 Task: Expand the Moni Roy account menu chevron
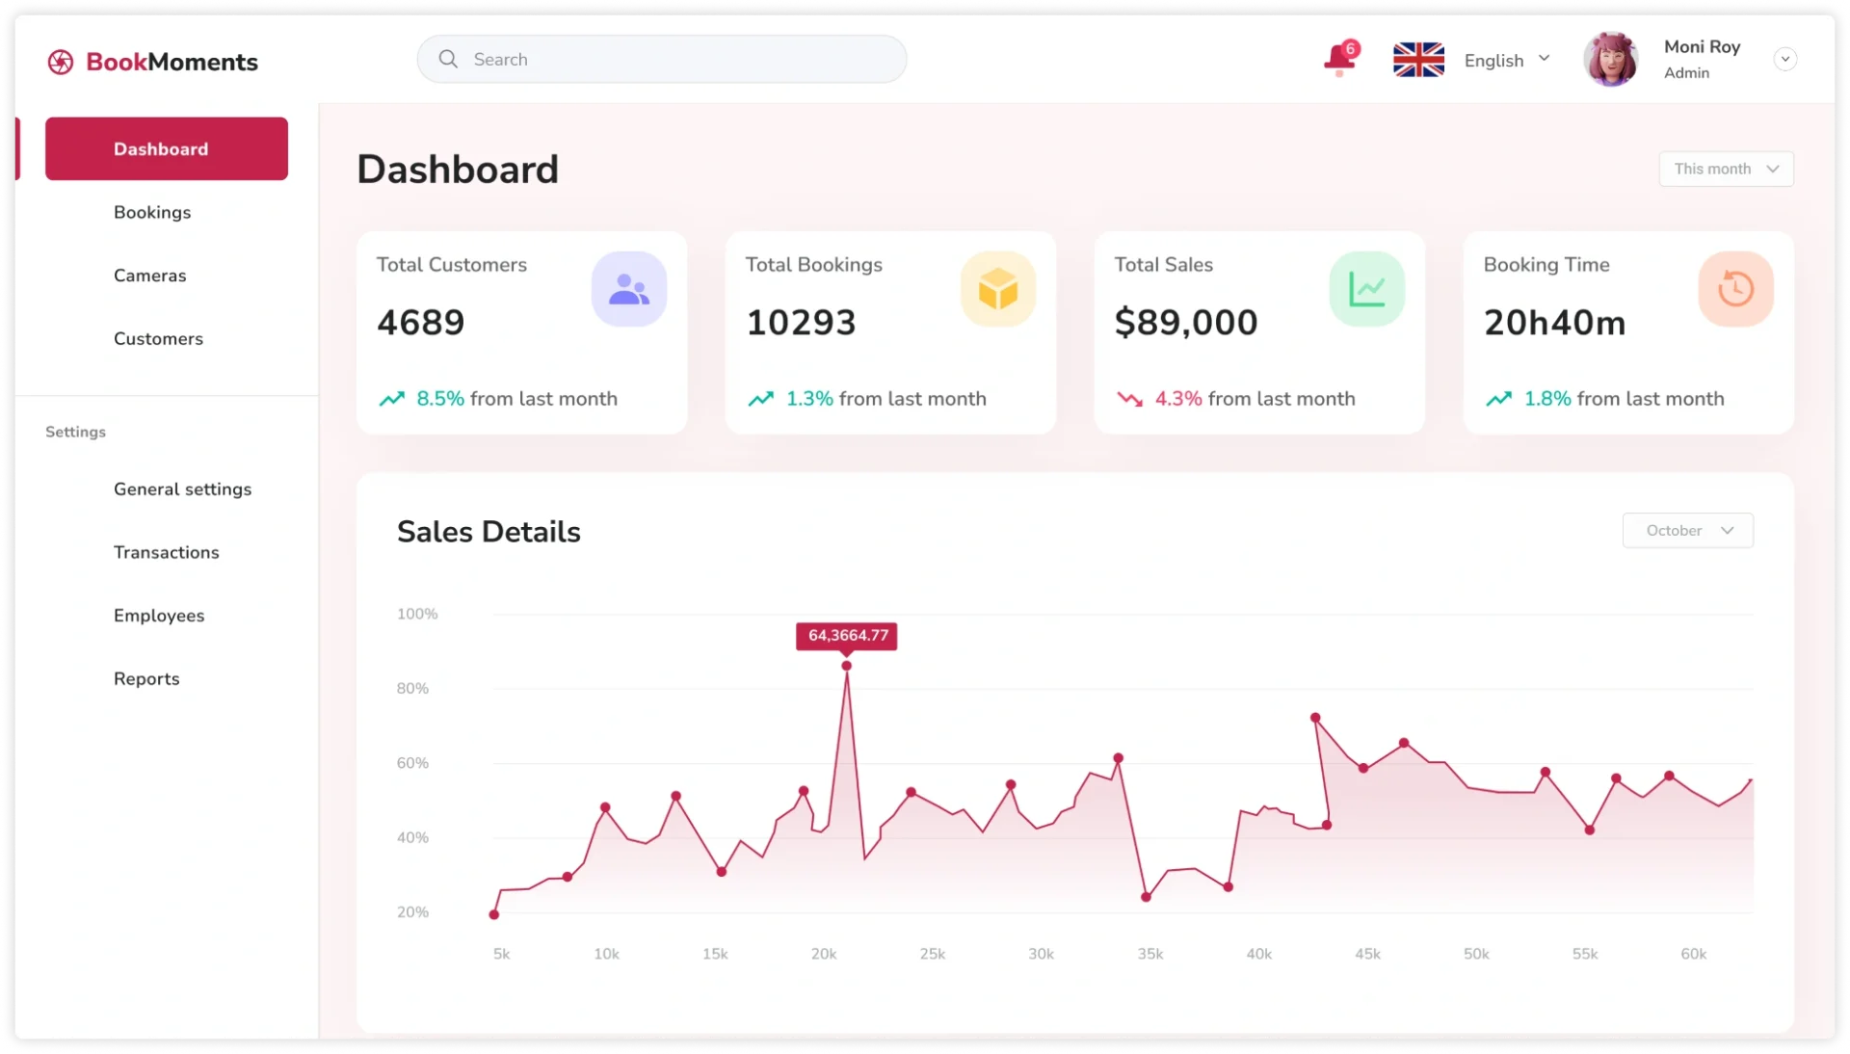point(1784,59)
